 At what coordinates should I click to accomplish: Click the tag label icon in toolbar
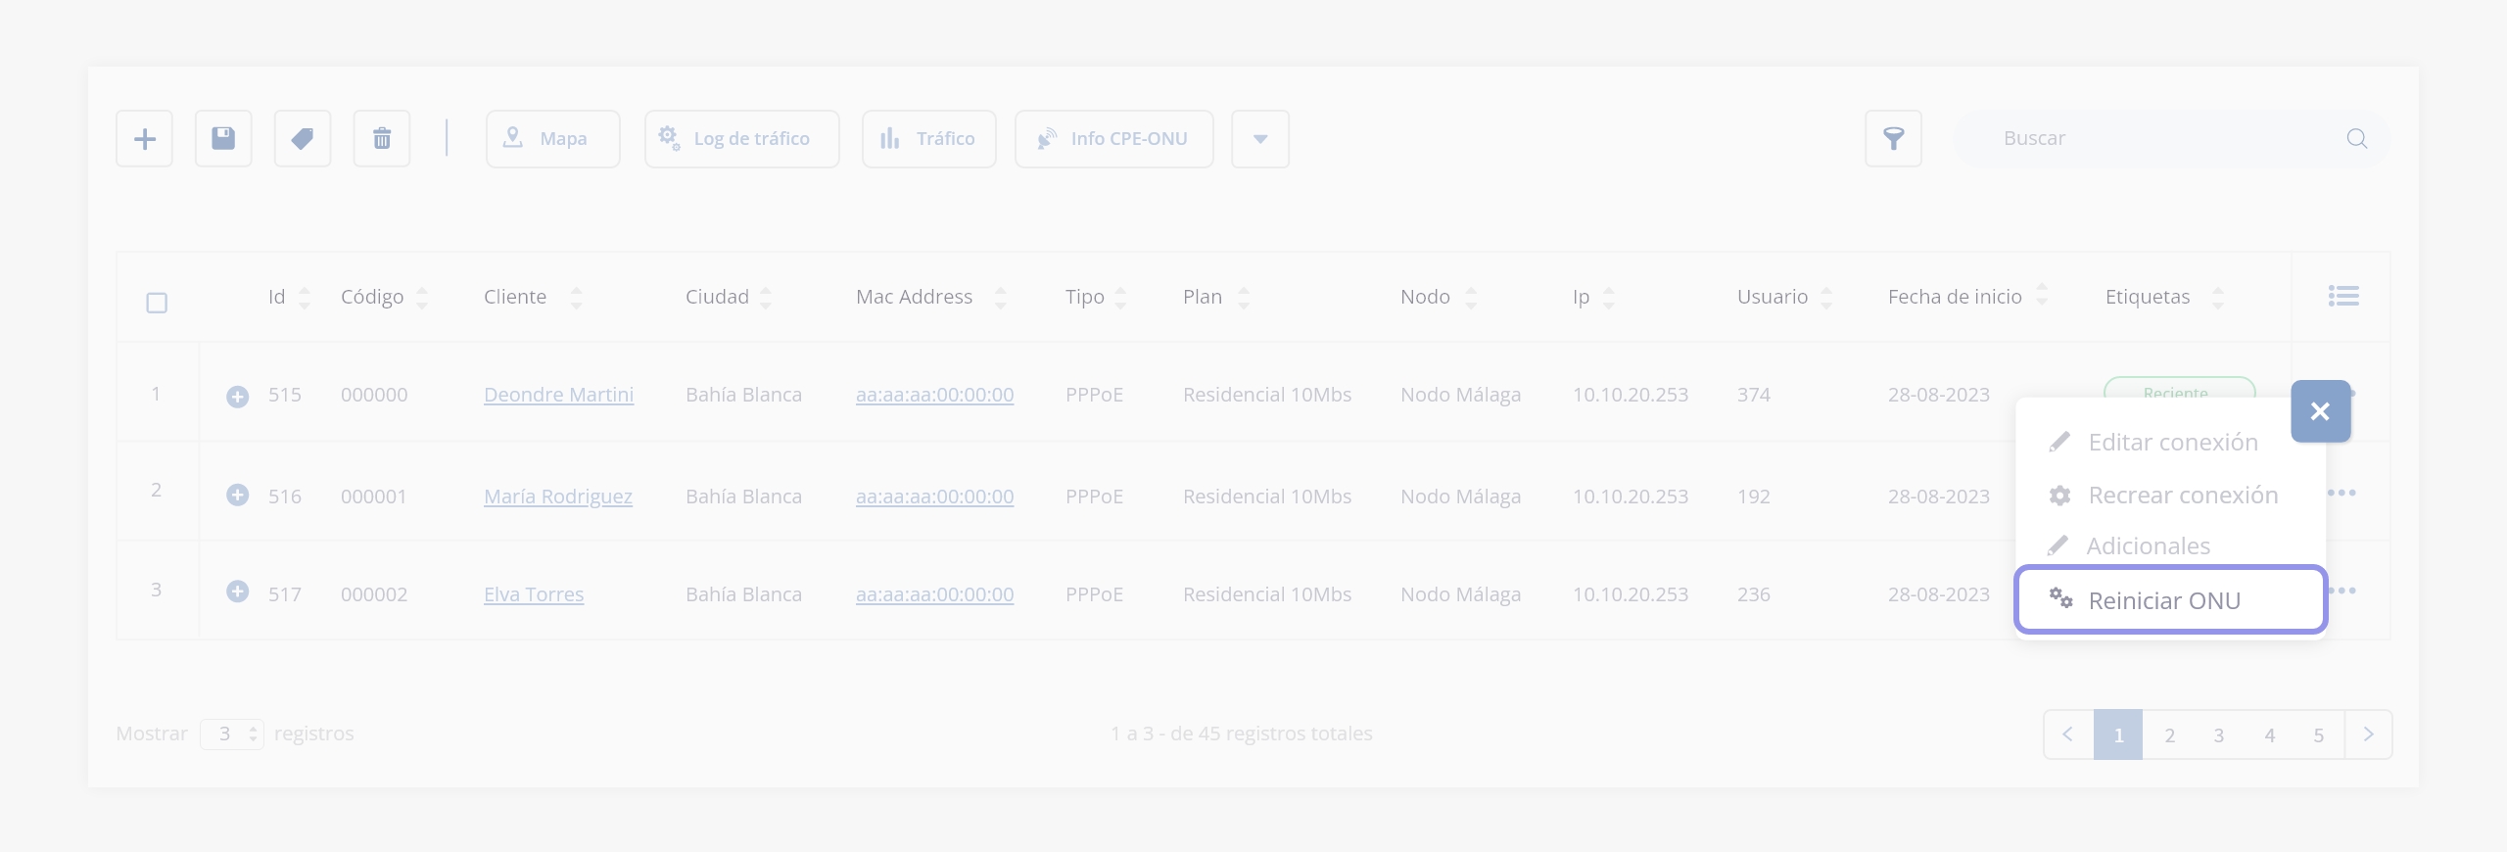(x=303, y=139)
